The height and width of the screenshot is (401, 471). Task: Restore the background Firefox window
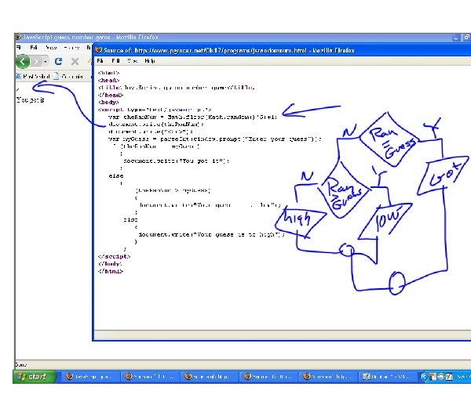[x=467, y=38]
